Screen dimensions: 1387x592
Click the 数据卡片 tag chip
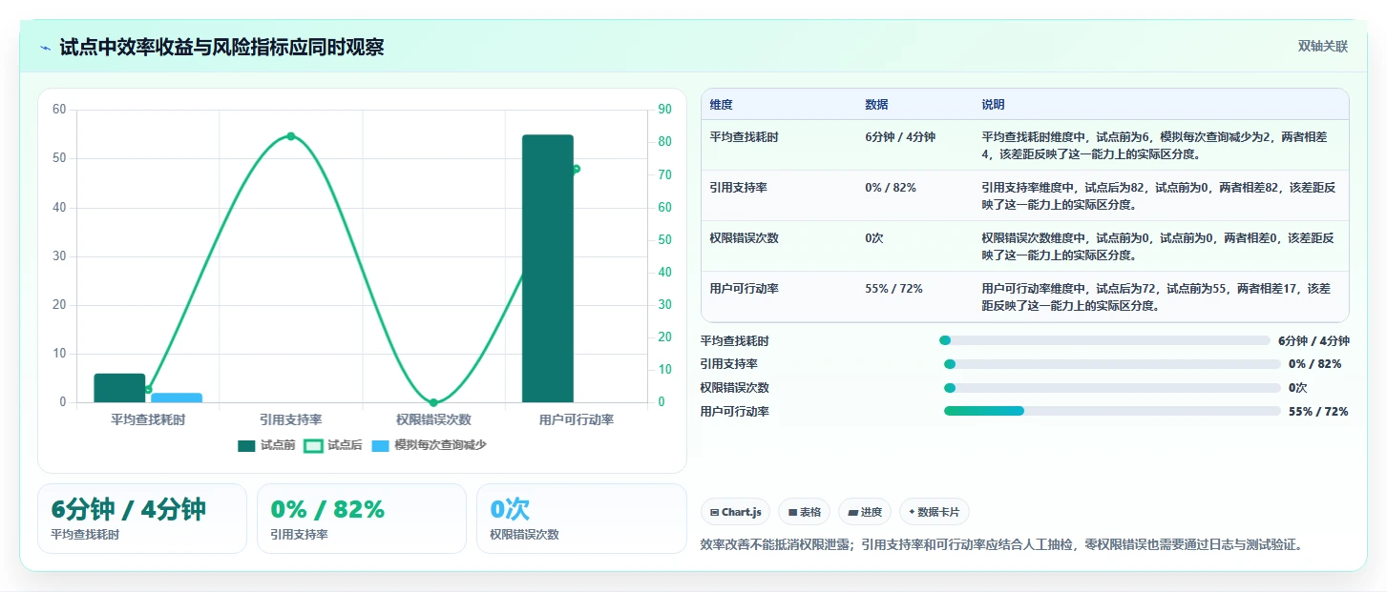[935, 512]
